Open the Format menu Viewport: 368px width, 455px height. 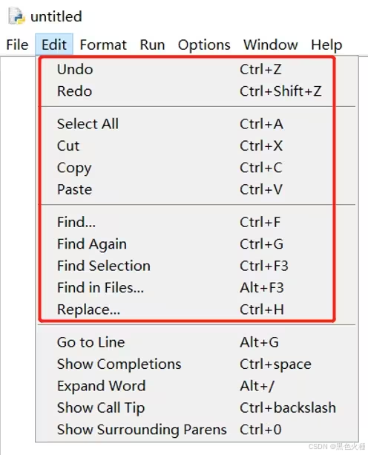click(x=103, y=45)
